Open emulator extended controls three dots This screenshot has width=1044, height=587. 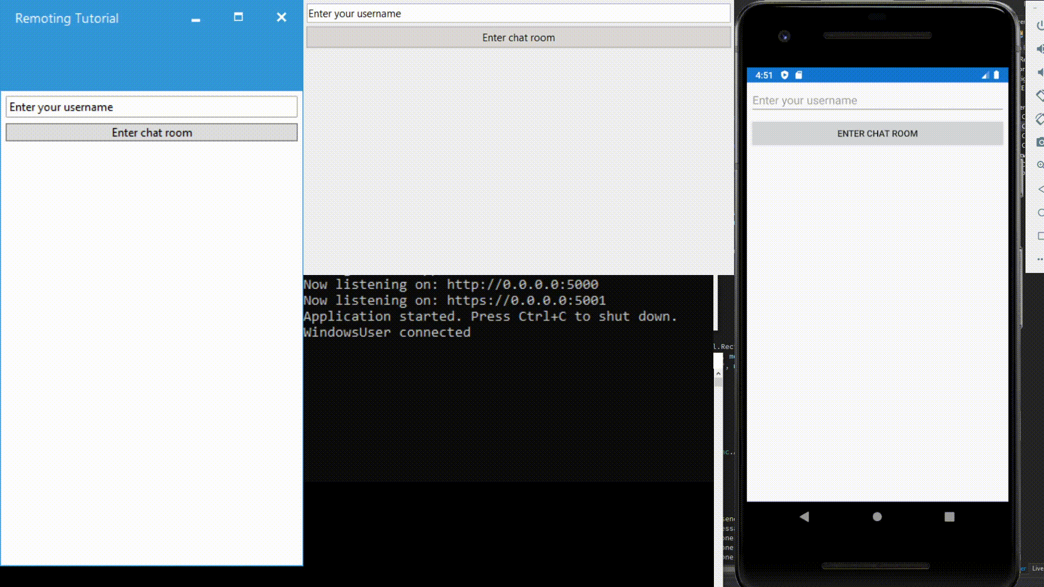1040,259
